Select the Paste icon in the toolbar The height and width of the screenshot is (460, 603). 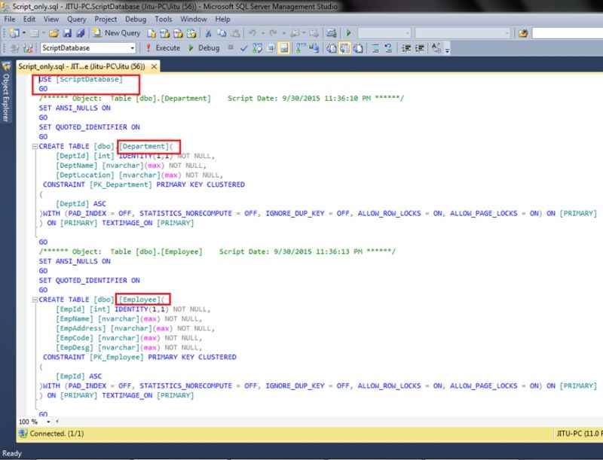coord(234,34)
